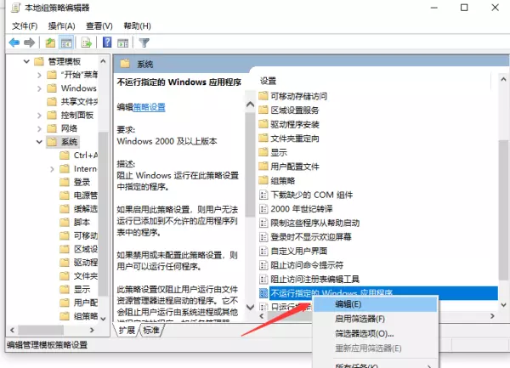The height and width of the screenshot is (368, 510).
Task: Click the tree pane horizontal scroll-right arrow
Action: [x=92, y=331]
